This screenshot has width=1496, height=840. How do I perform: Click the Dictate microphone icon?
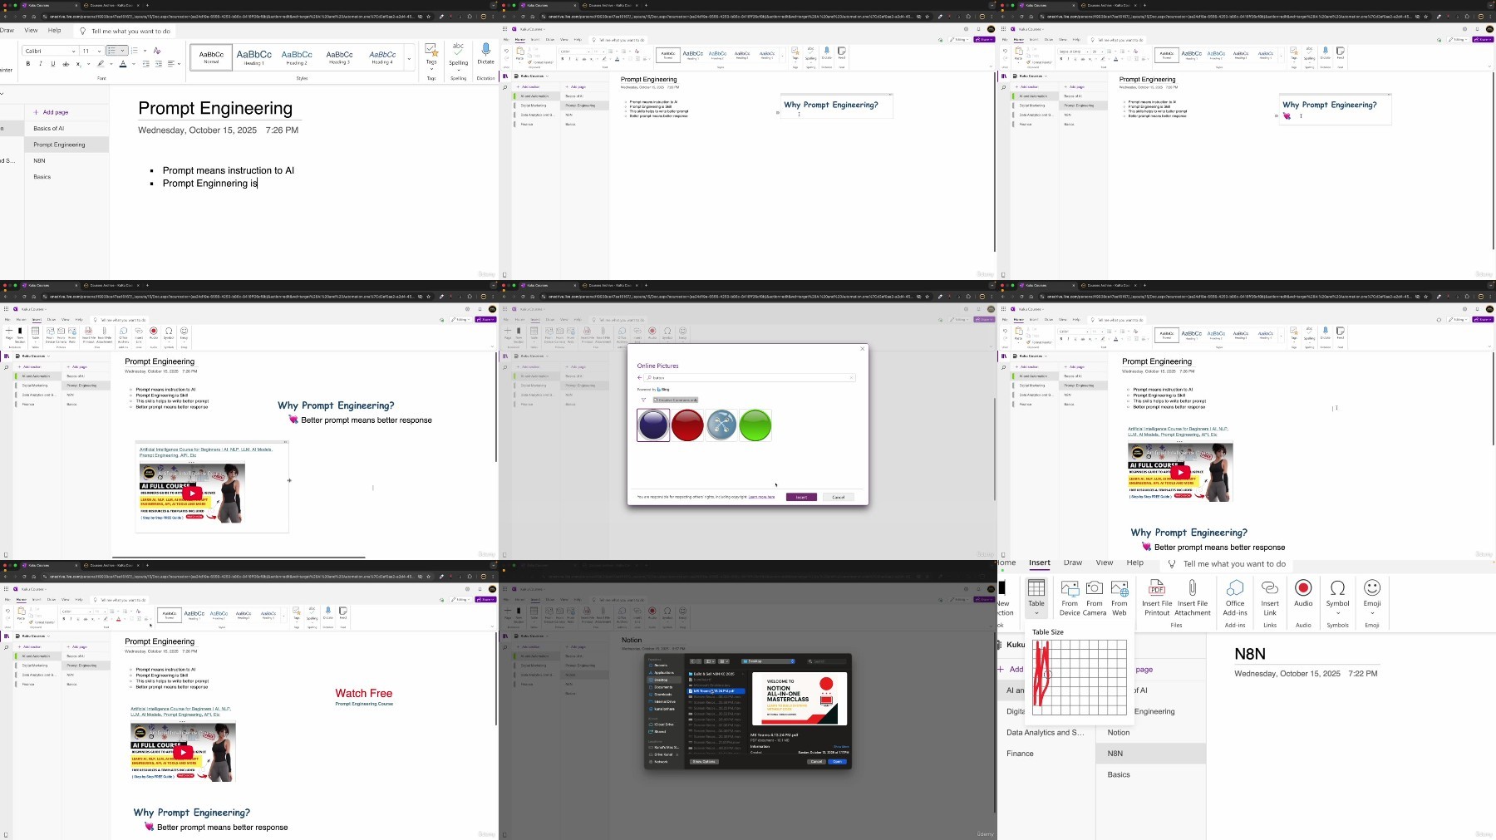click(x=486, y=51)
